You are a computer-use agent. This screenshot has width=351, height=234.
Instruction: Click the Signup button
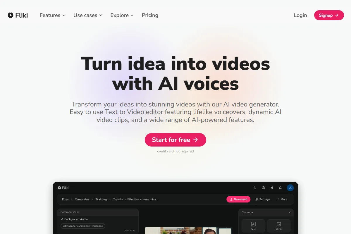point(329,15)
